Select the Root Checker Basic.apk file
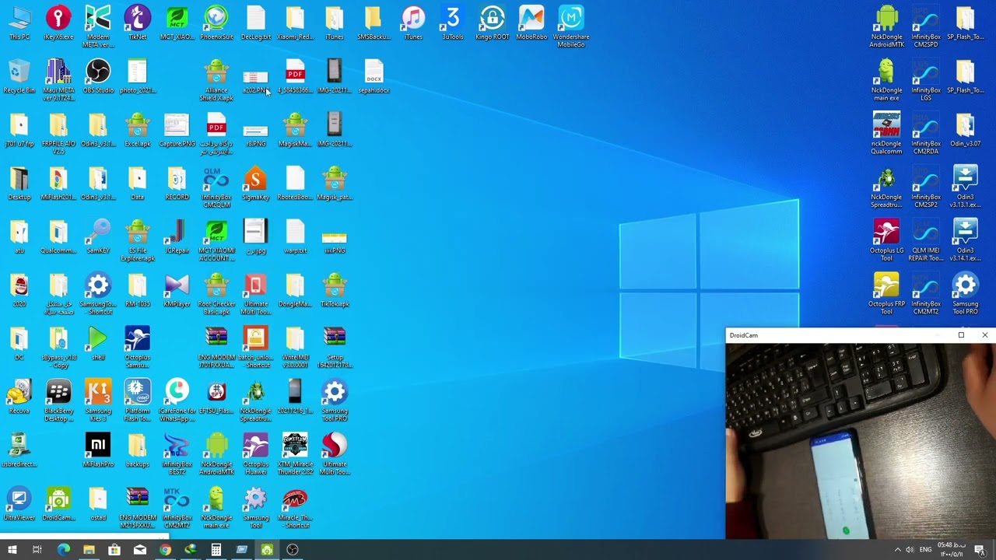This screenshot has width=996, height=560. click(216, 295)
